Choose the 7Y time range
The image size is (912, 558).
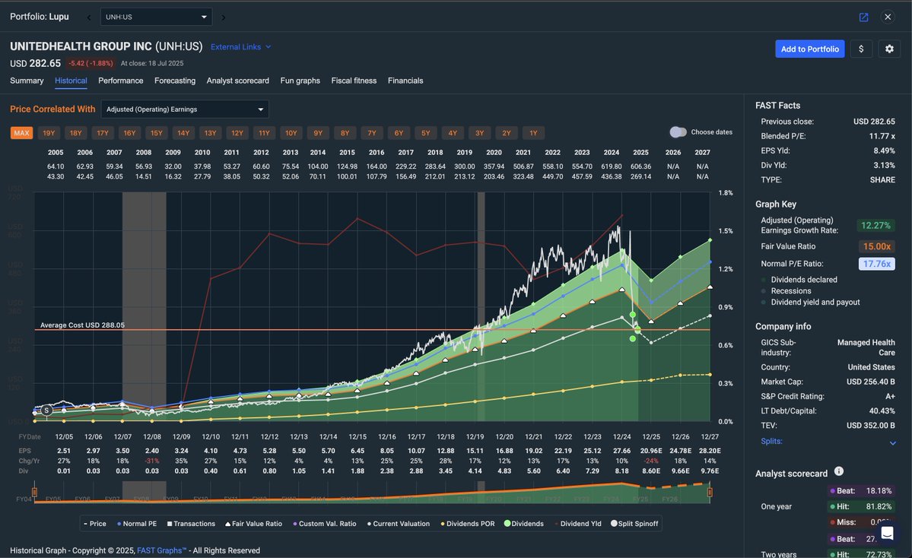pyautogui.click(x=372, y=133)
